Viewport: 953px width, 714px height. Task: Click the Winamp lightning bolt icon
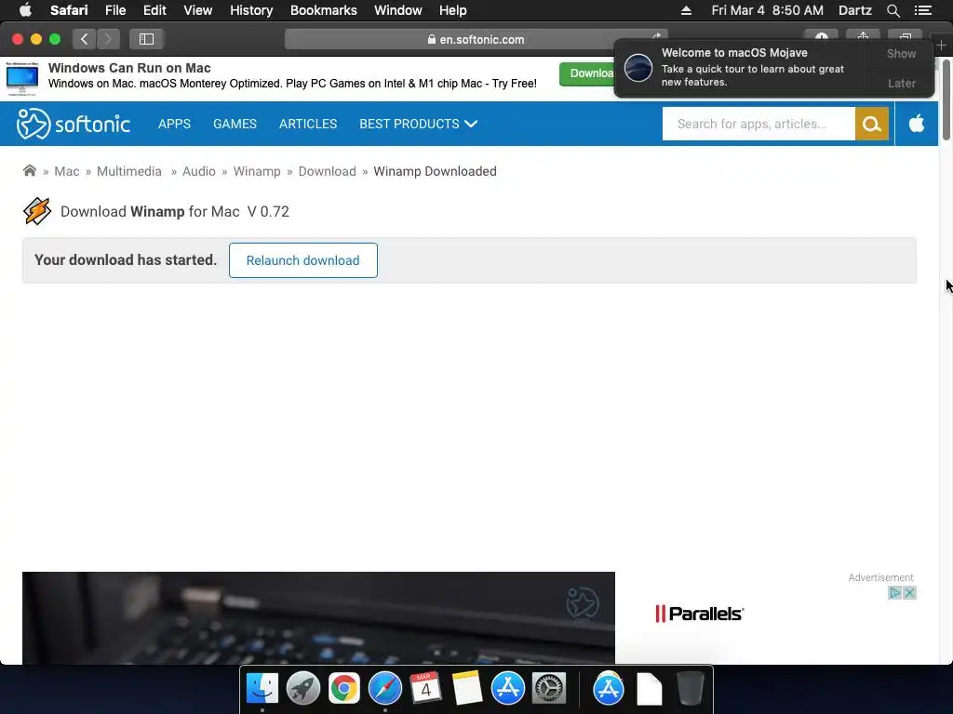click(37, 211)
